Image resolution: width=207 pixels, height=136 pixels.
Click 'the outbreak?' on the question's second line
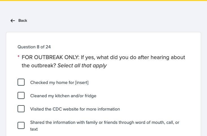click(x=39, y=66)
